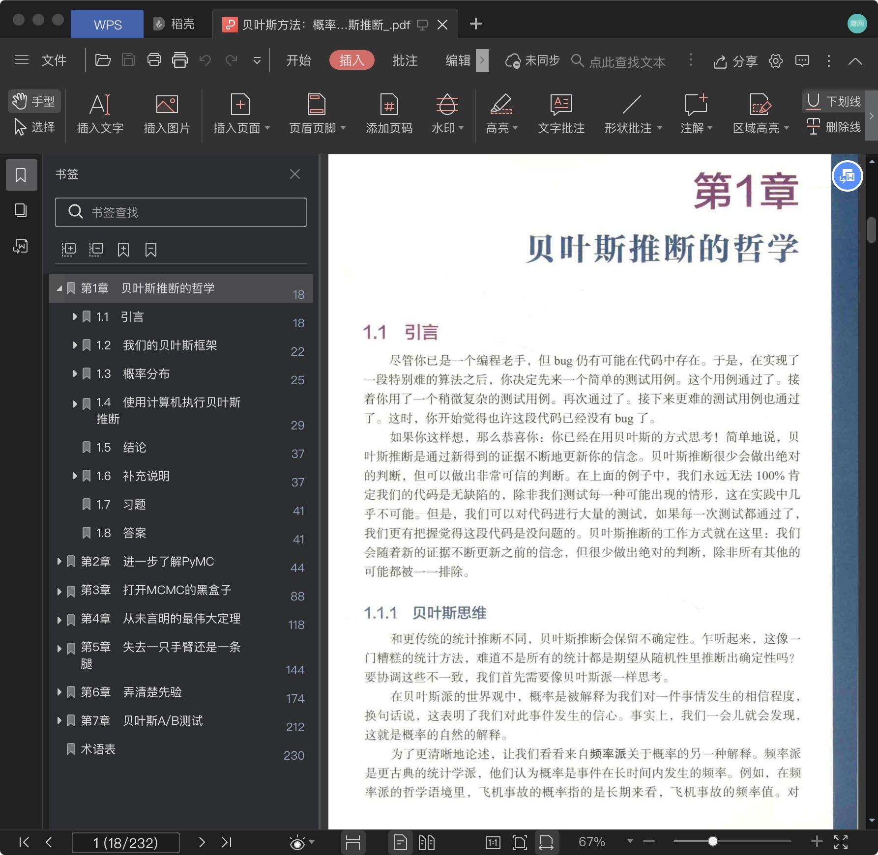878x855 pixels.
Task: Go to last page icon
Action: 227,842
